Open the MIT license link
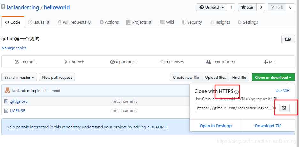Viewport: 299px width, 147px height. [269, 62]
